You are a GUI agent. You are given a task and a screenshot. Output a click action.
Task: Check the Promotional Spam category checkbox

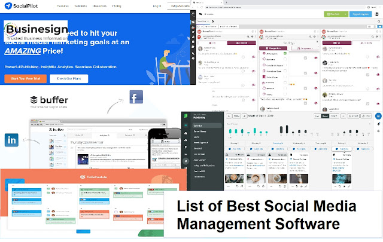[x=285, y=71]
